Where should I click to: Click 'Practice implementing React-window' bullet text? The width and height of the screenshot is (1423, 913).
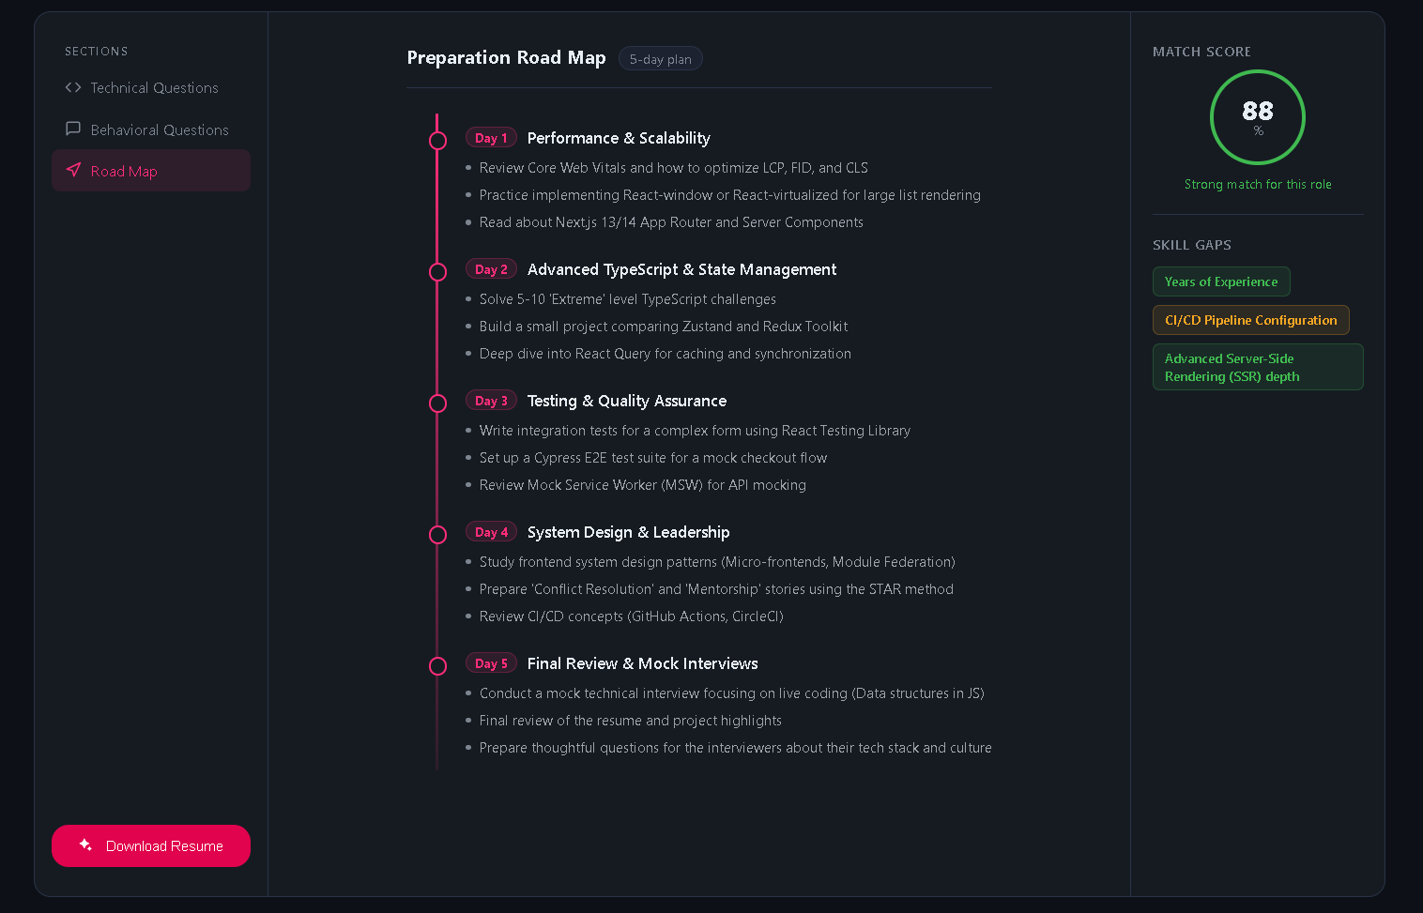(x=729, y=195)
